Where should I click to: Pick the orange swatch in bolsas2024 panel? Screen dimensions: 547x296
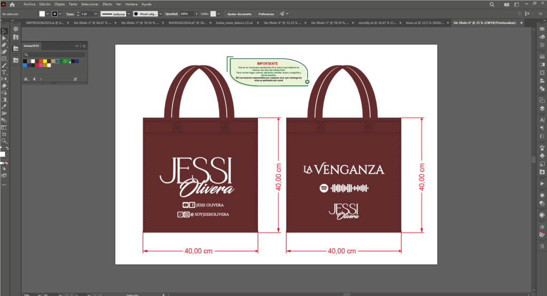[x=41, y=61]
